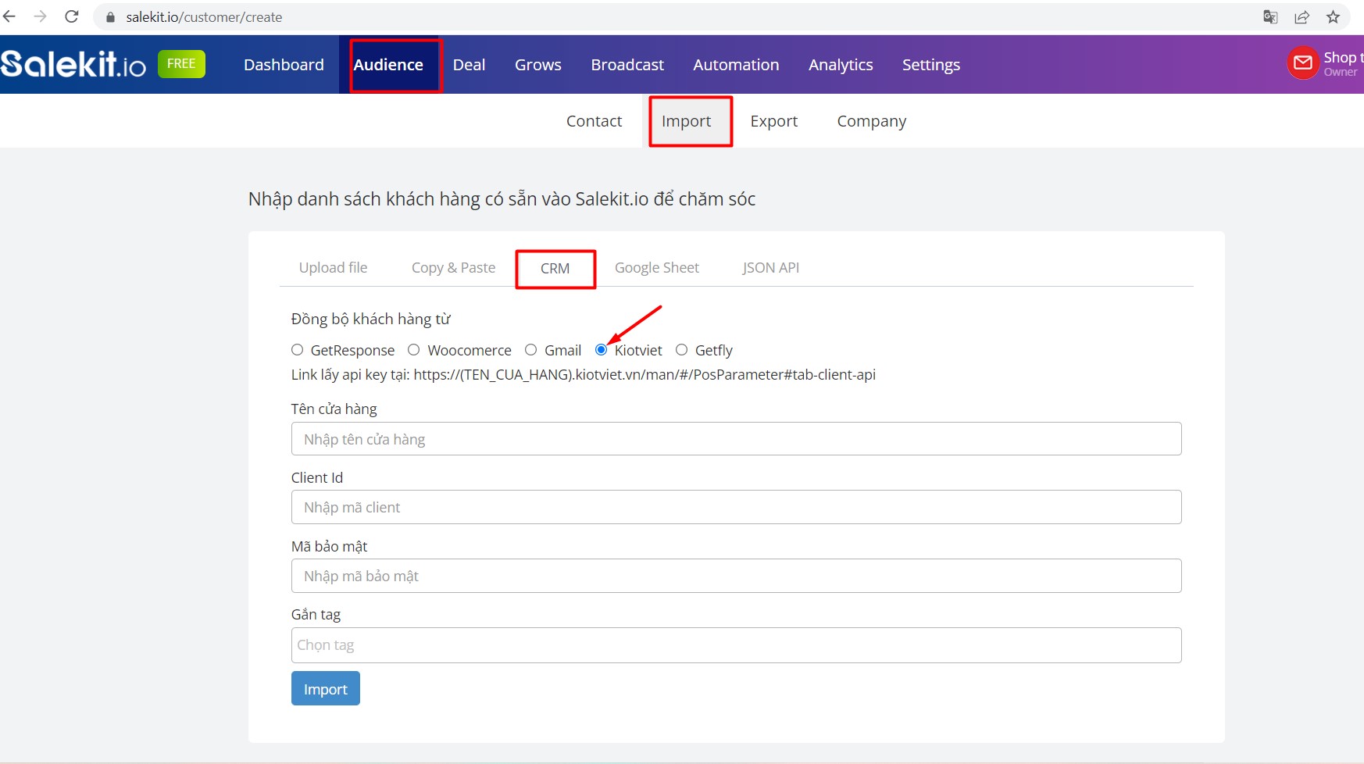Image resolution: width=1364 pixels, height=764 pixels.
Task: Open the Settings menu
Action: tap(931, 65)
